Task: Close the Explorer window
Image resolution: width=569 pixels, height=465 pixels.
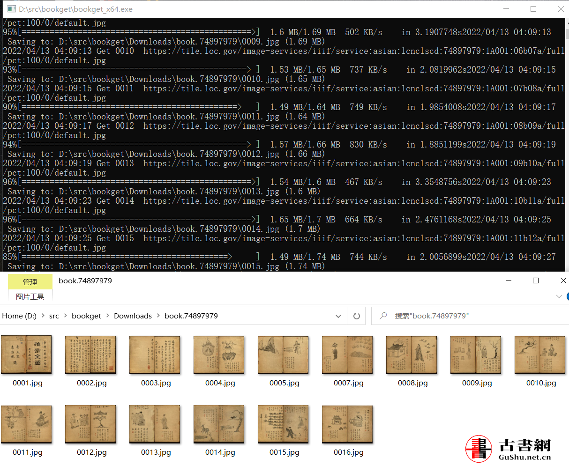Action: 563,280
